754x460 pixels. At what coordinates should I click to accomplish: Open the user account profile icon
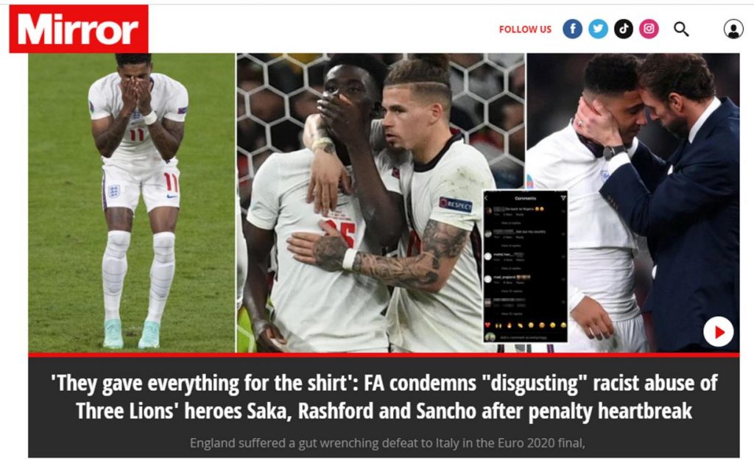(733, 29)
